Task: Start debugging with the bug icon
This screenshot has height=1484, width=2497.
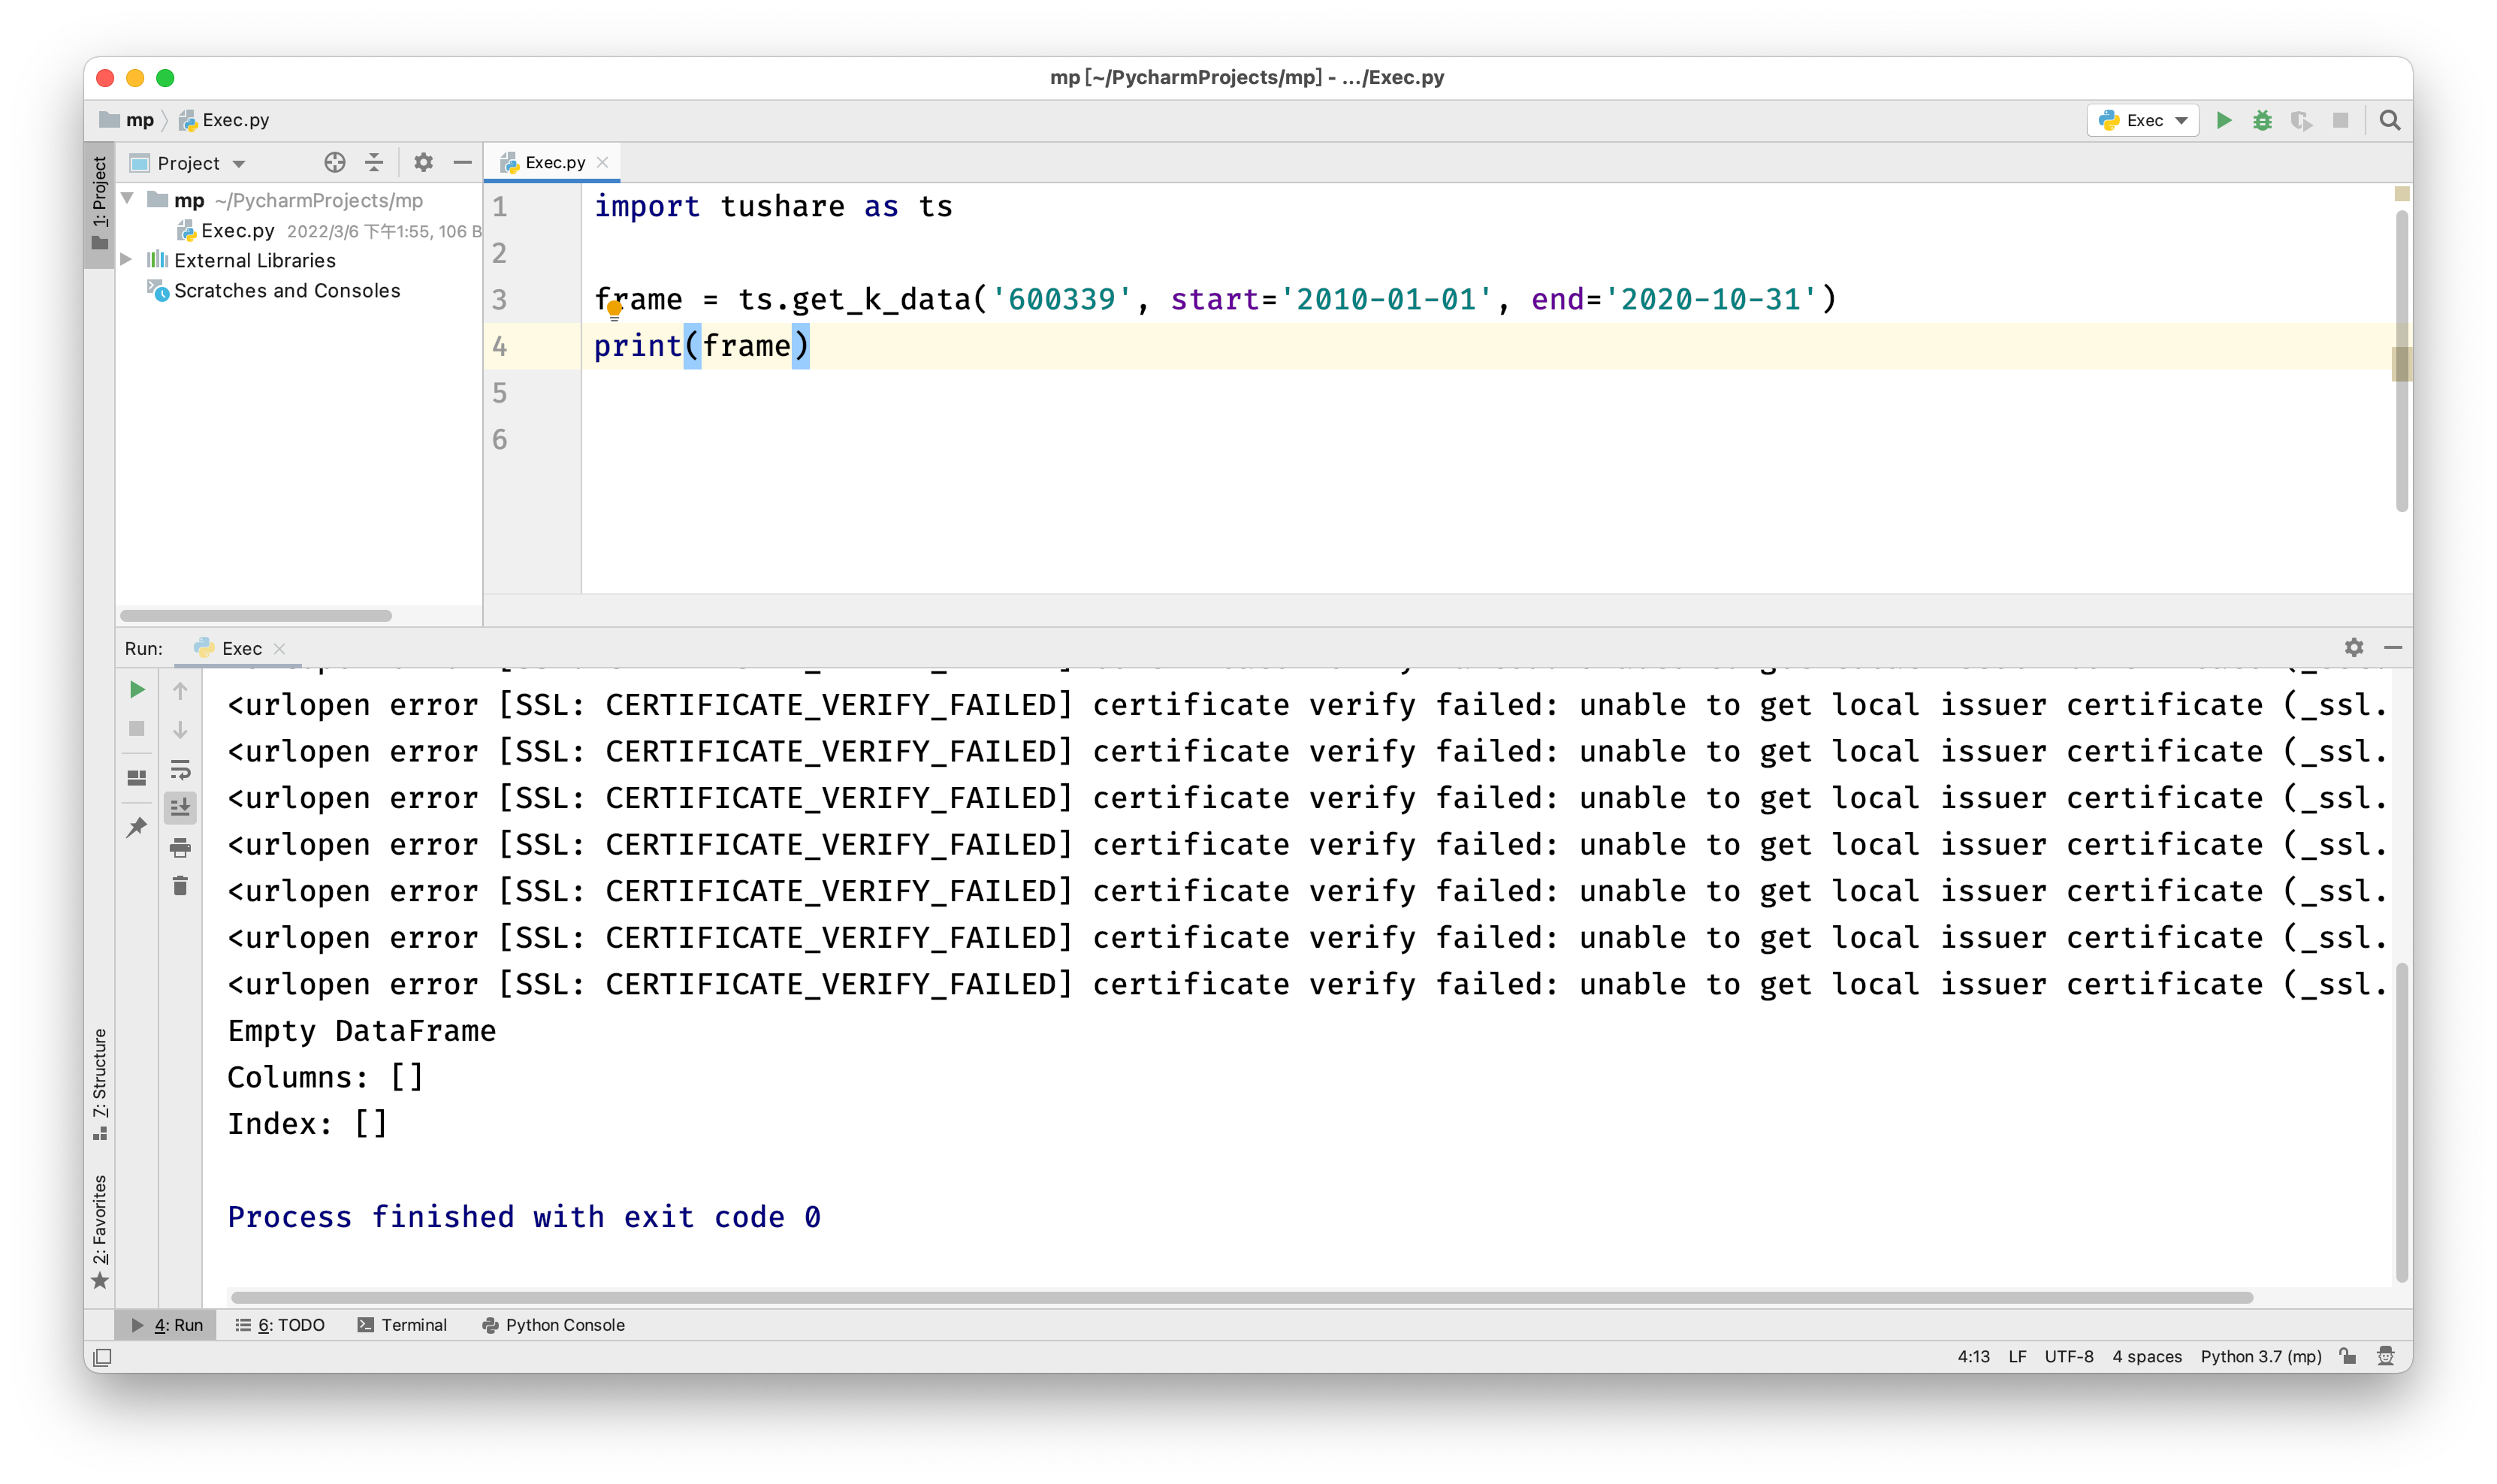Action: (2262, 120)
